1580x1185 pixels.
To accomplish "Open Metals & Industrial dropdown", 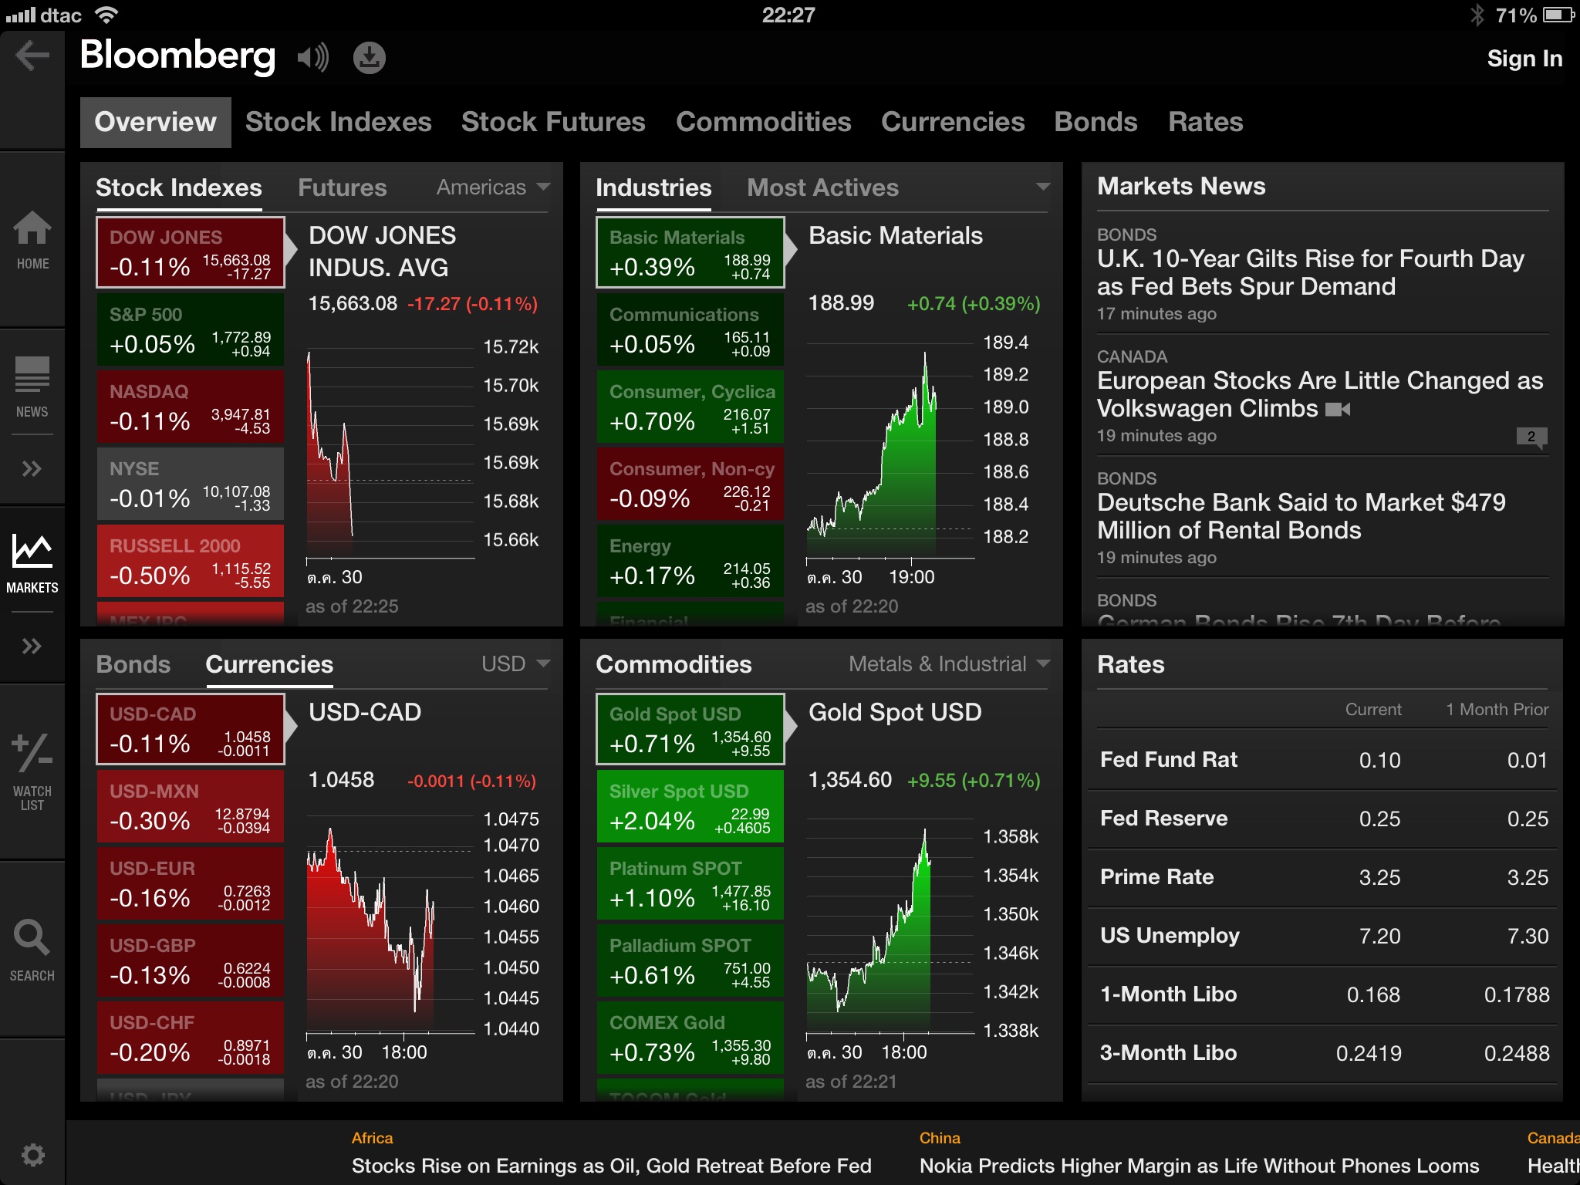I will (x=949, y=663).
